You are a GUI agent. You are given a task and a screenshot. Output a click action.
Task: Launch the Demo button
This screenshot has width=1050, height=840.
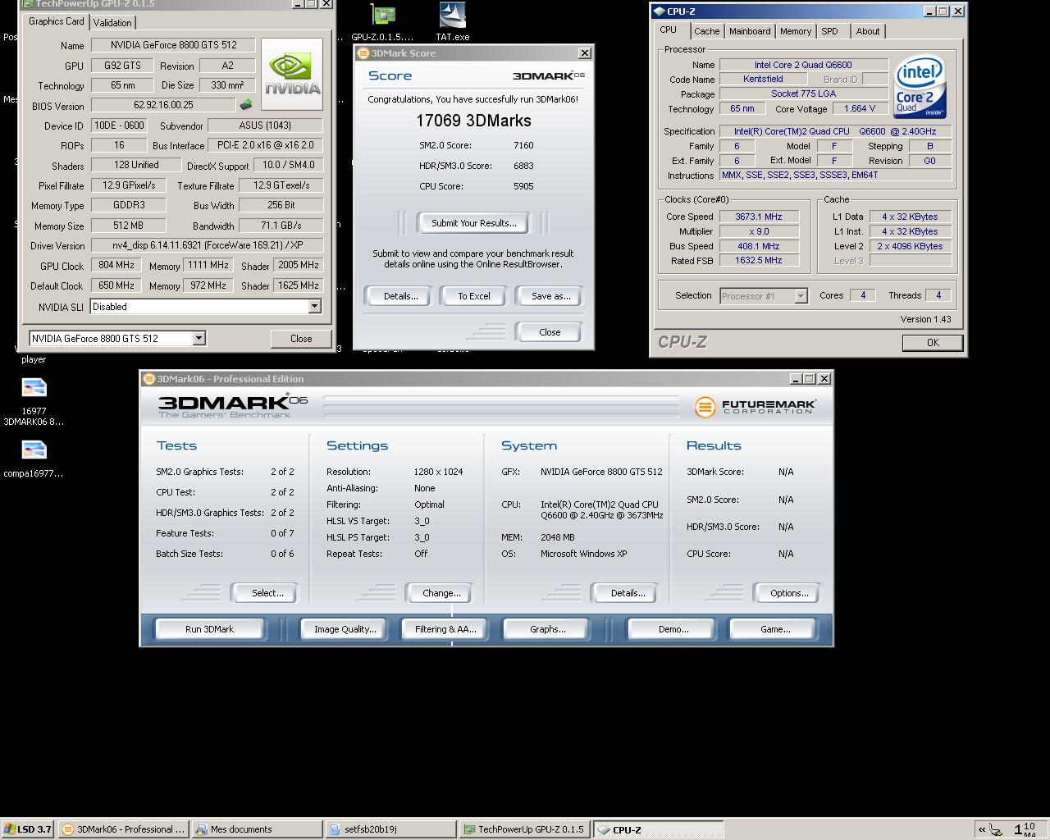(x=673, y=629)
